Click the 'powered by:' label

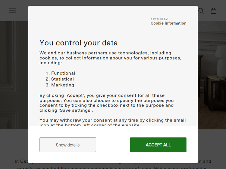[x=159, y=19]
